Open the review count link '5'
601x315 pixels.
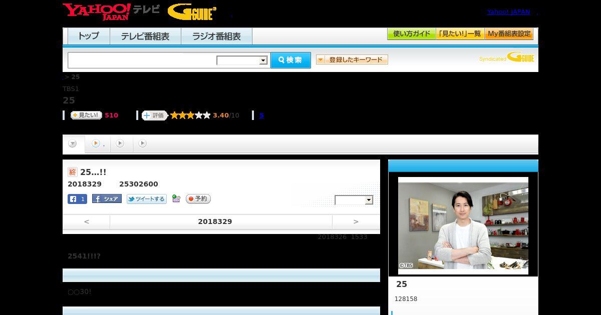[x=261, y=115]
